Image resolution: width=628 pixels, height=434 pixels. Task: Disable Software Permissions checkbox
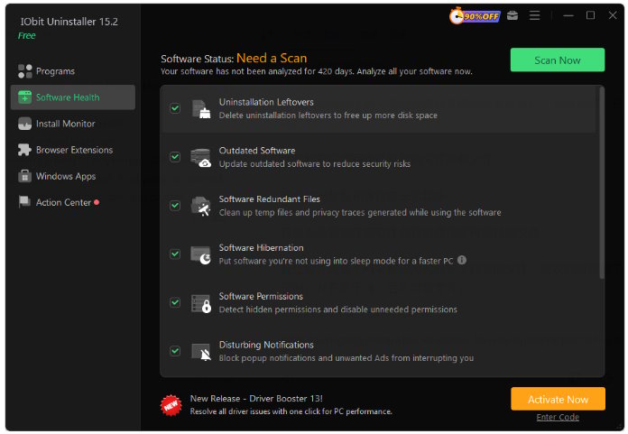[175, 302]
